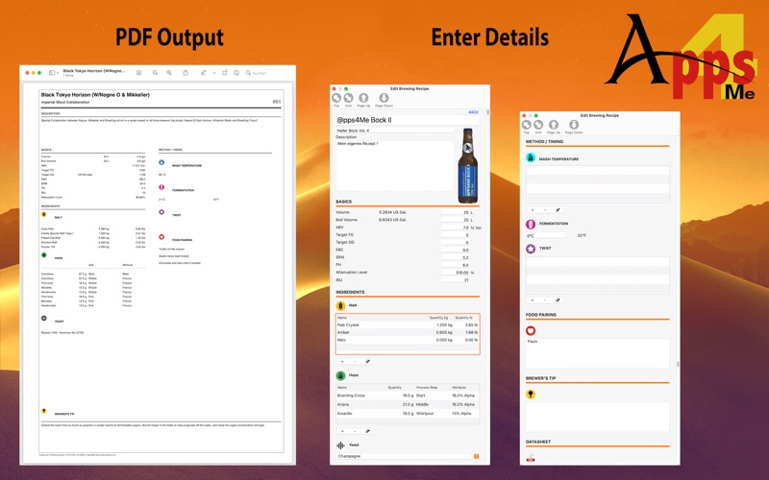Viewport: 769px width, 480px height.
Task: Click the green Hops ingredient icon
Action: [x=341, y=375]
